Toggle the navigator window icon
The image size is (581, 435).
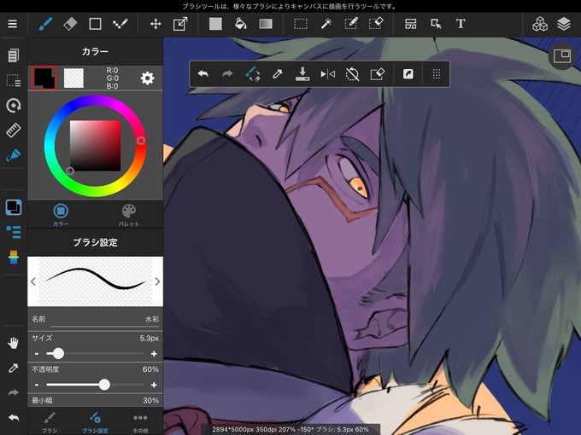pos(562,56)
